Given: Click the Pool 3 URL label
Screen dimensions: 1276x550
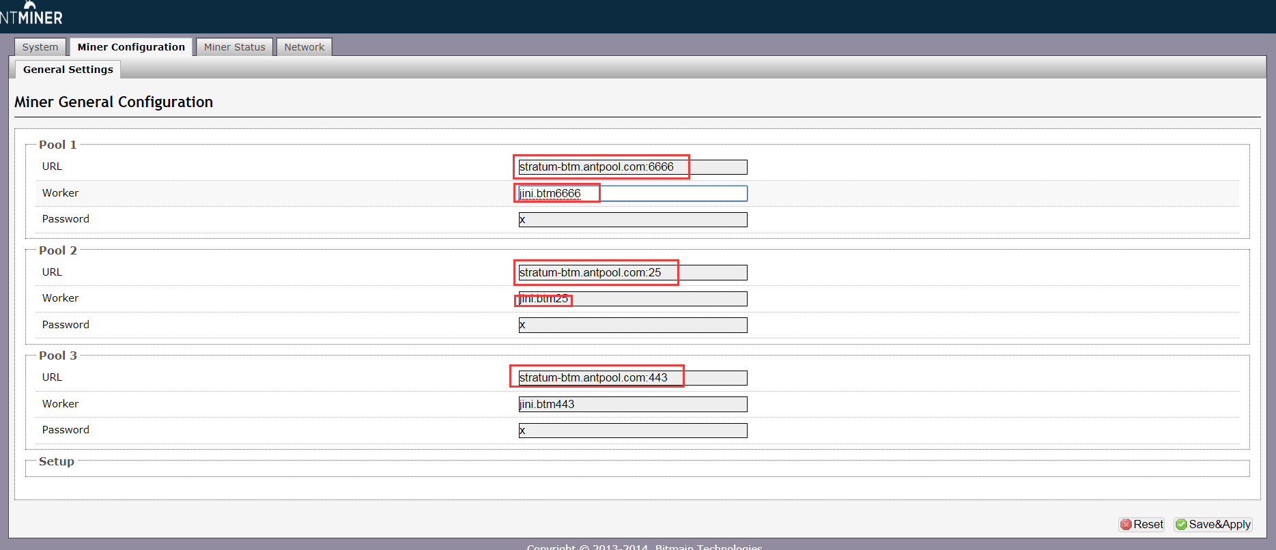Looking at the screenshot, I should (52, 377).
